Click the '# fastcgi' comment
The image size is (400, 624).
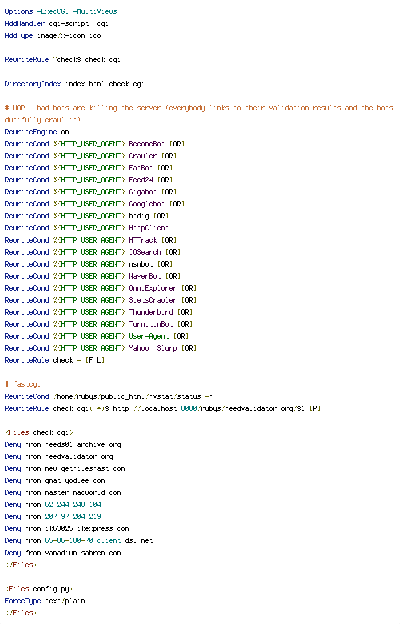(23, 384)
